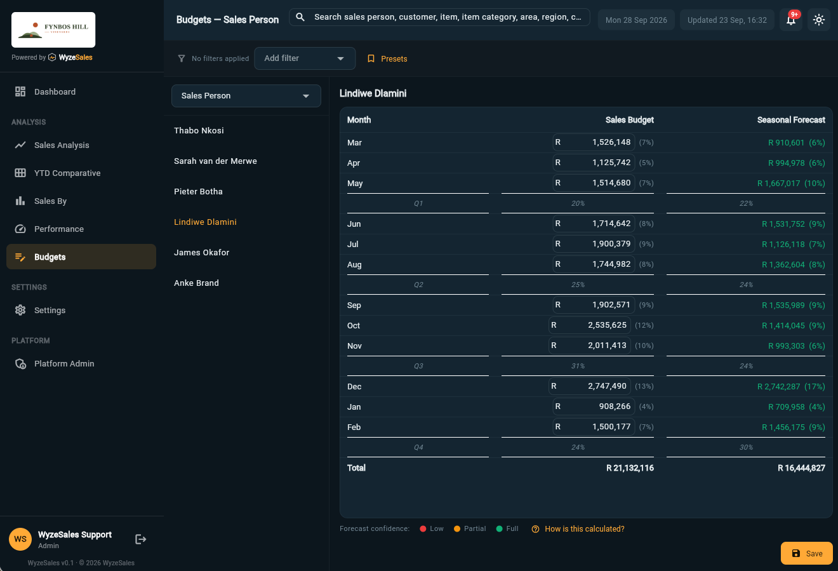Click the Seasonal Forecast column header

[x=791, y=120]
